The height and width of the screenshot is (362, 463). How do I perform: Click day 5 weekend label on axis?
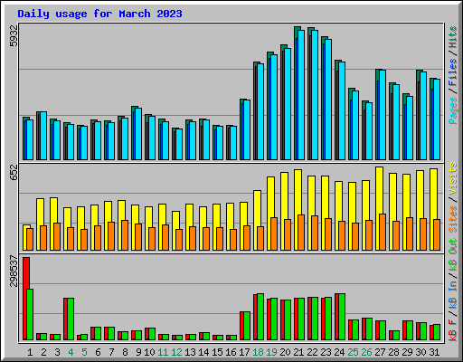click(84, 352)
